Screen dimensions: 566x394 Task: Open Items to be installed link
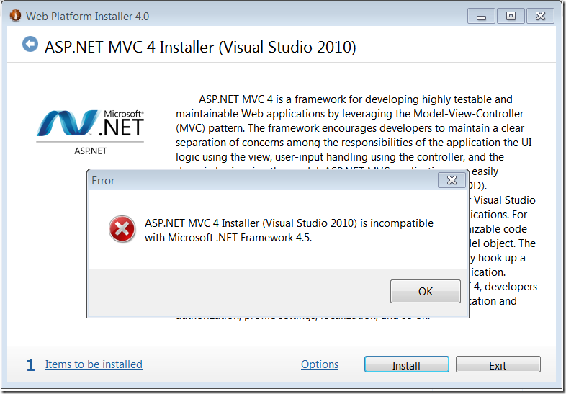point(94,364)
